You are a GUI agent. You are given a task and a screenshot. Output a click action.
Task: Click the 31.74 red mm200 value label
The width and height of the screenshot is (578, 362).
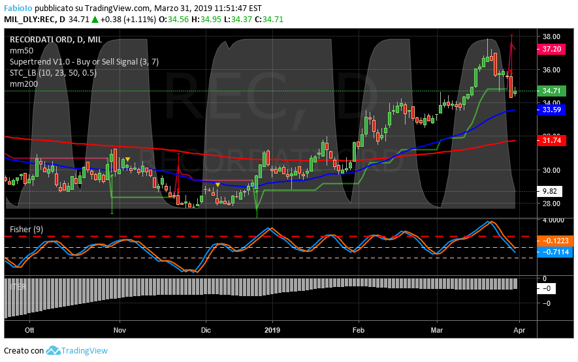click(551, 140)
